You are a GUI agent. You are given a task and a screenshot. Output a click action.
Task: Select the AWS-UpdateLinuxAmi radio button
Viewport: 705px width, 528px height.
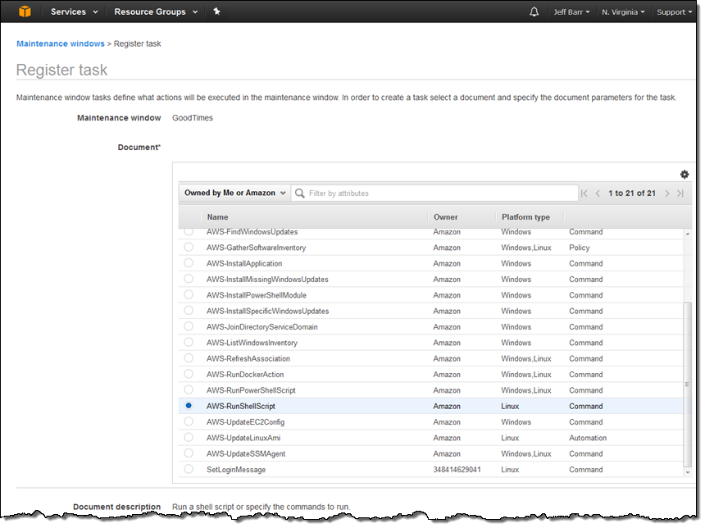pos(189,437)
